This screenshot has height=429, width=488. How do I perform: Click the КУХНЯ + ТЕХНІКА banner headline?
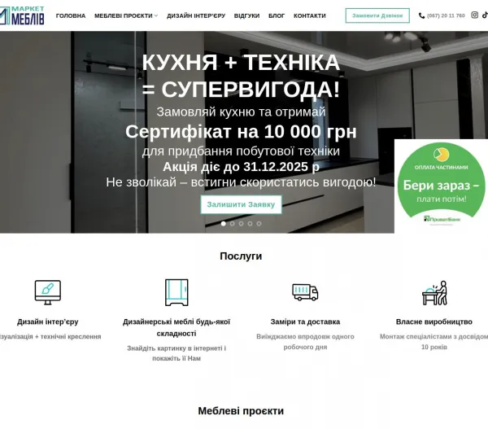point(241,76)
